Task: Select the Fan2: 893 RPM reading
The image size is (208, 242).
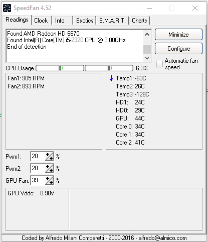Action: [x=26, y=86]
